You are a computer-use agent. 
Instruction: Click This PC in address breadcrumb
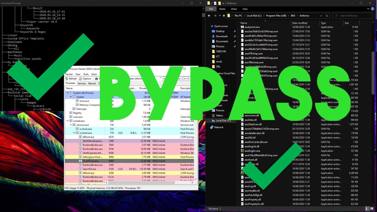tap(238, 16)
